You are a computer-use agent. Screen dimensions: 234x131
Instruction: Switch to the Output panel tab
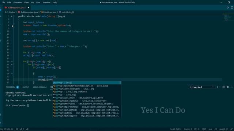(26, 87)
